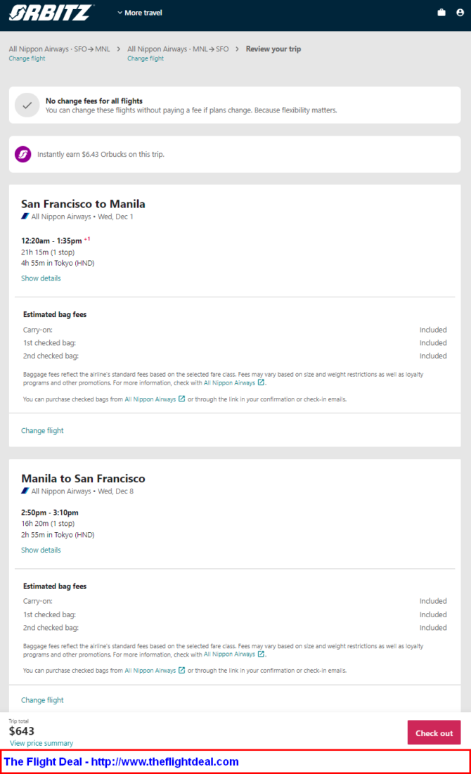Viewport: 471px width, 774px height.
Task: Click Change flight below San Francisco to Manila bag fees
Action: coord(42,430)
